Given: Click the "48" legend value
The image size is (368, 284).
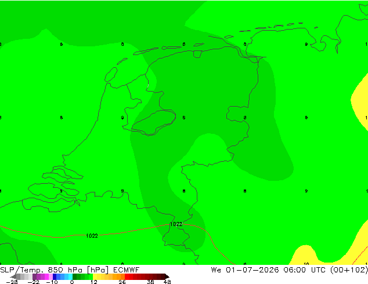Looking at the screenshot, I should (167, 282).
